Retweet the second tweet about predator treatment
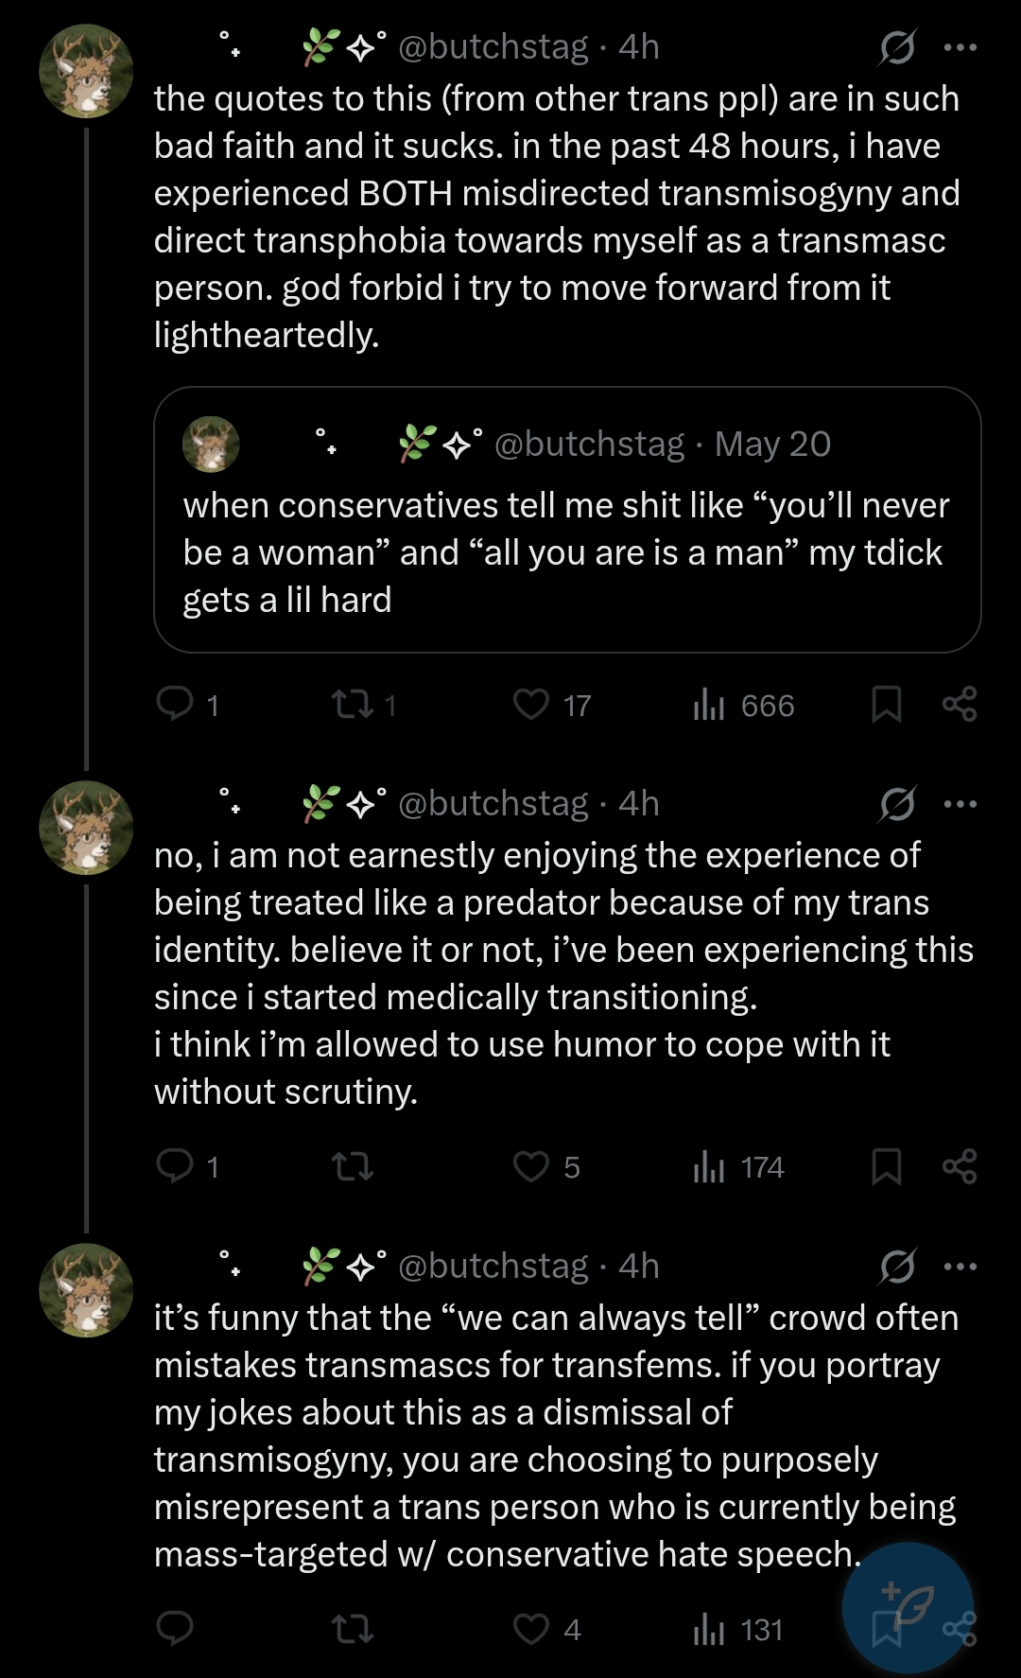The height and width of the screenshot is (1678, 1021). pos(353,1166)
